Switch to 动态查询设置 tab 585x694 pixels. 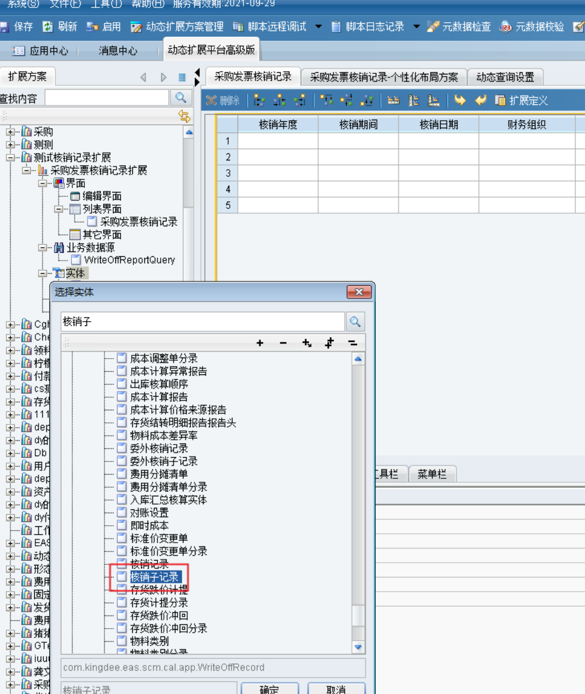505,77
